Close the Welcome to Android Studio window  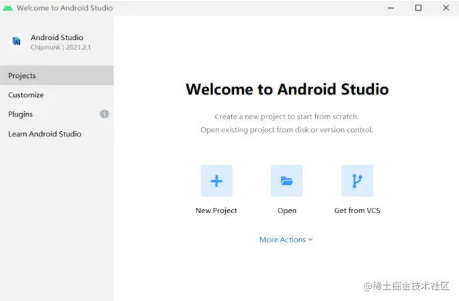(446, 8)
